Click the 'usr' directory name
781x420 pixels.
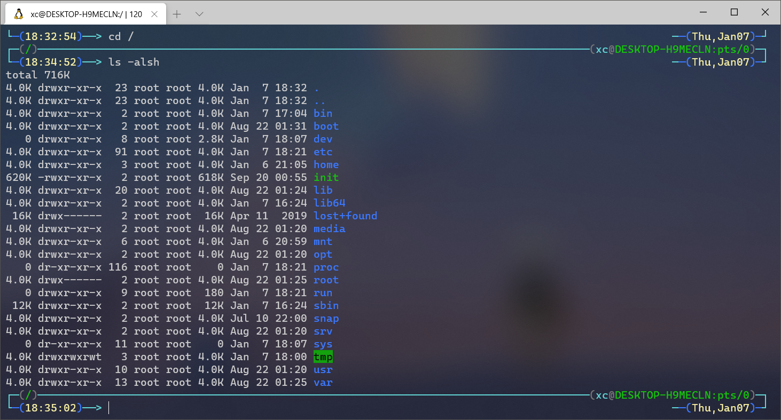(x=323, y=369)
